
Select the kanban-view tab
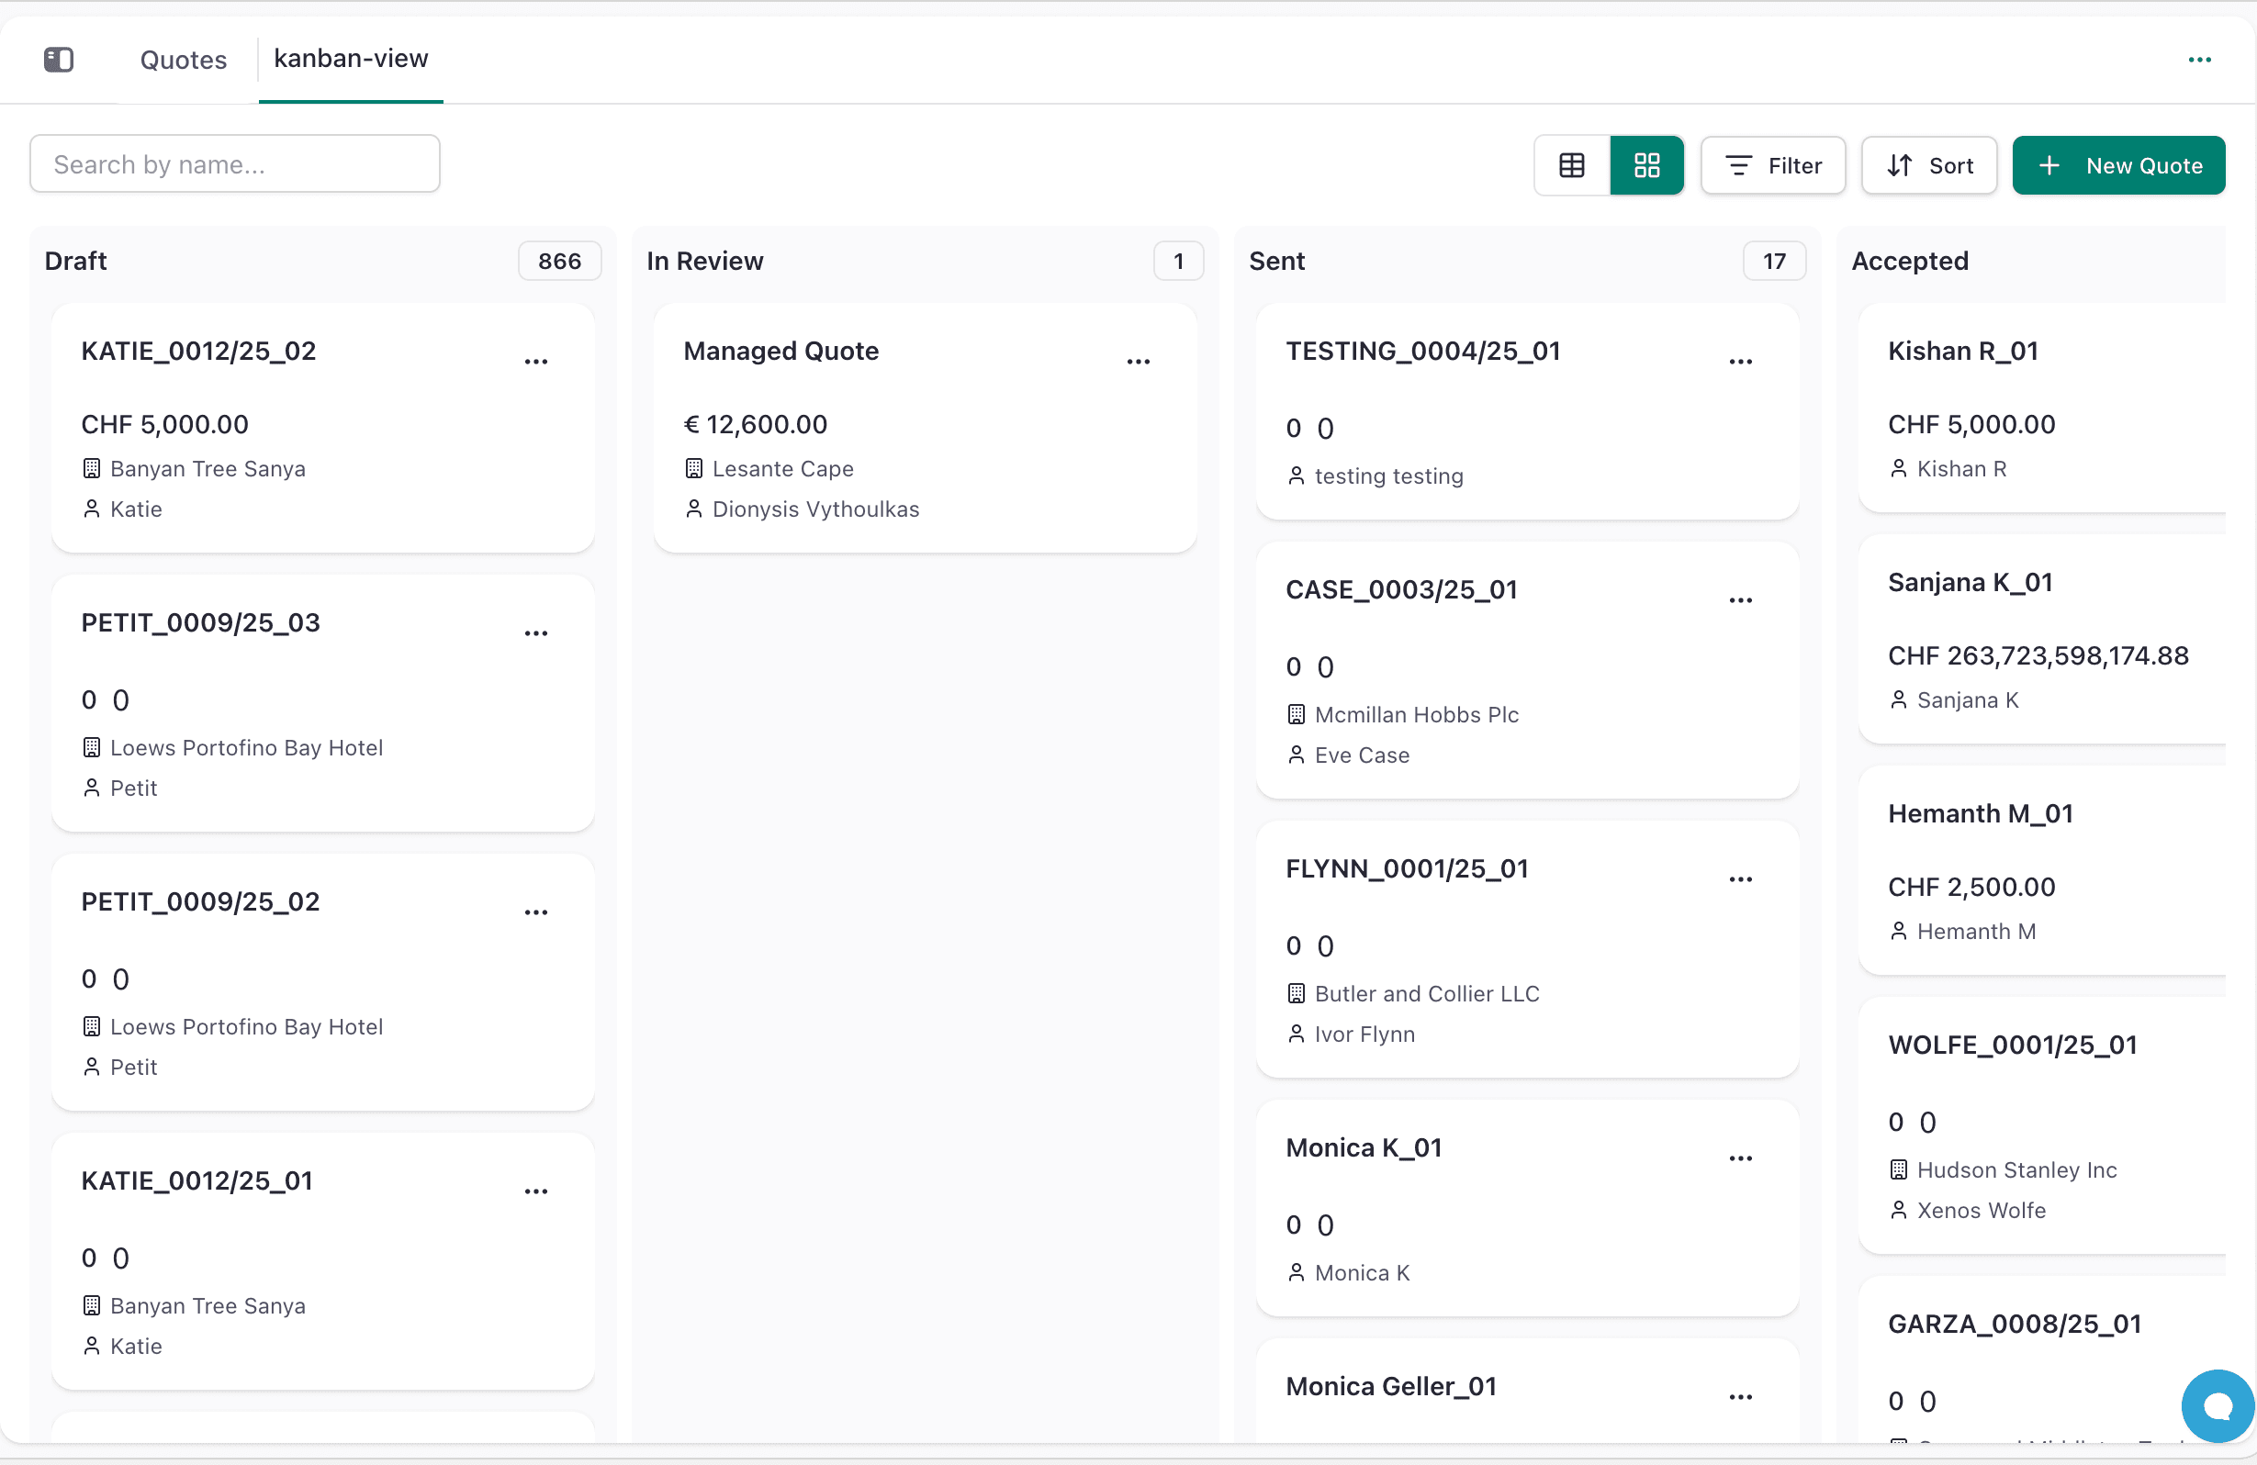[x=351, y=59]
